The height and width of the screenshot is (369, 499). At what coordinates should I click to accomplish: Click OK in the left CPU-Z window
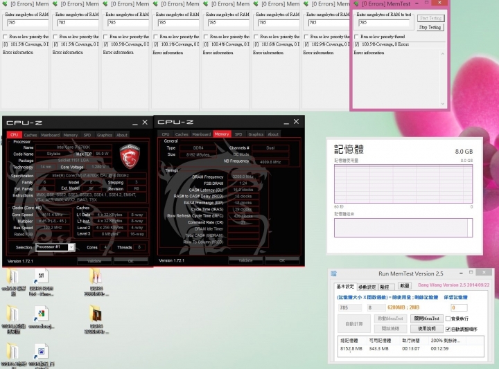click(131, 261)
